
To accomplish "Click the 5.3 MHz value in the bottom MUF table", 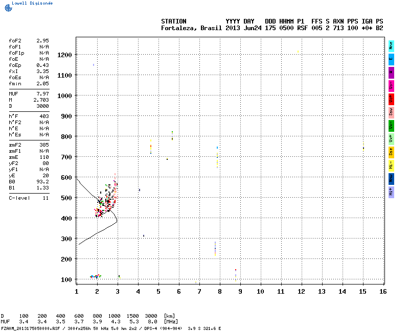I will pyautogui.click(x=134, y=322).
